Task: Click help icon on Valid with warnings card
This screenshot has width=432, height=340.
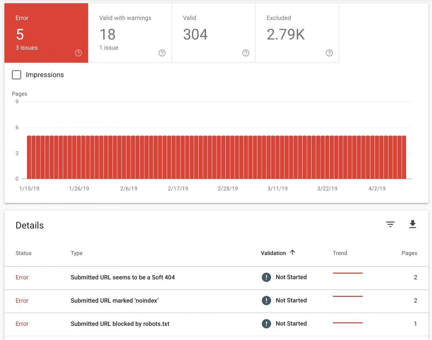Action: (162, 53)
